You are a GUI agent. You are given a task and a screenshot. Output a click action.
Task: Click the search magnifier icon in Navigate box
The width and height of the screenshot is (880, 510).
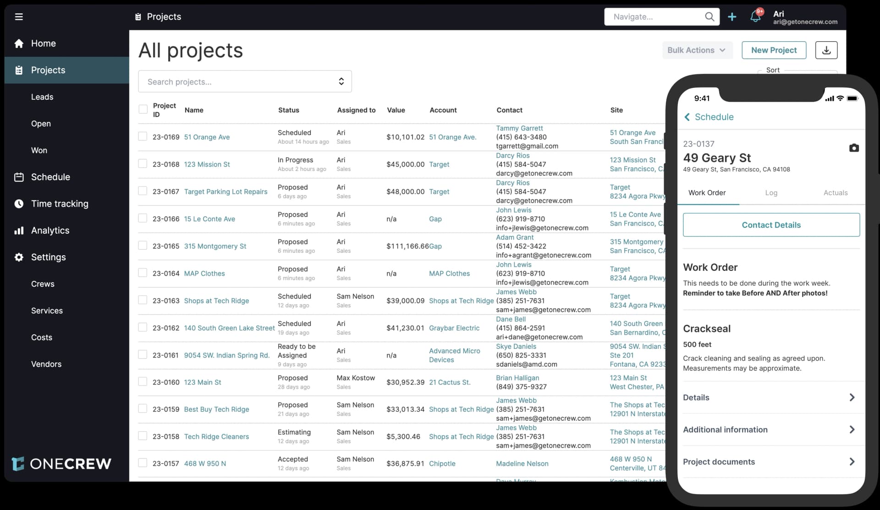[709, 17]
